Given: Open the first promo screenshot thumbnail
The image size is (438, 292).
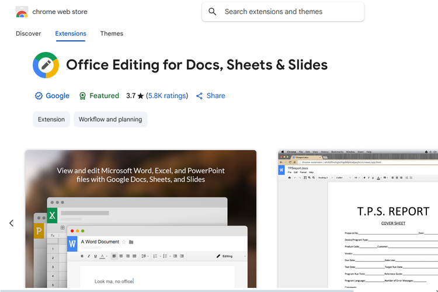Looking at the screenshot, I should [141, 219].
